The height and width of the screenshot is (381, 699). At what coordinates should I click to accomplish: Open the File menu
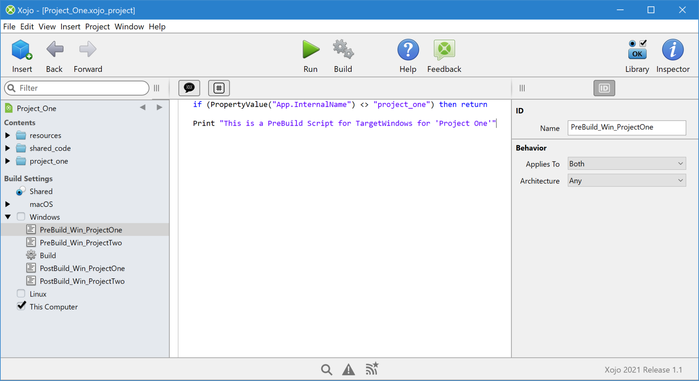pos(9,27)
